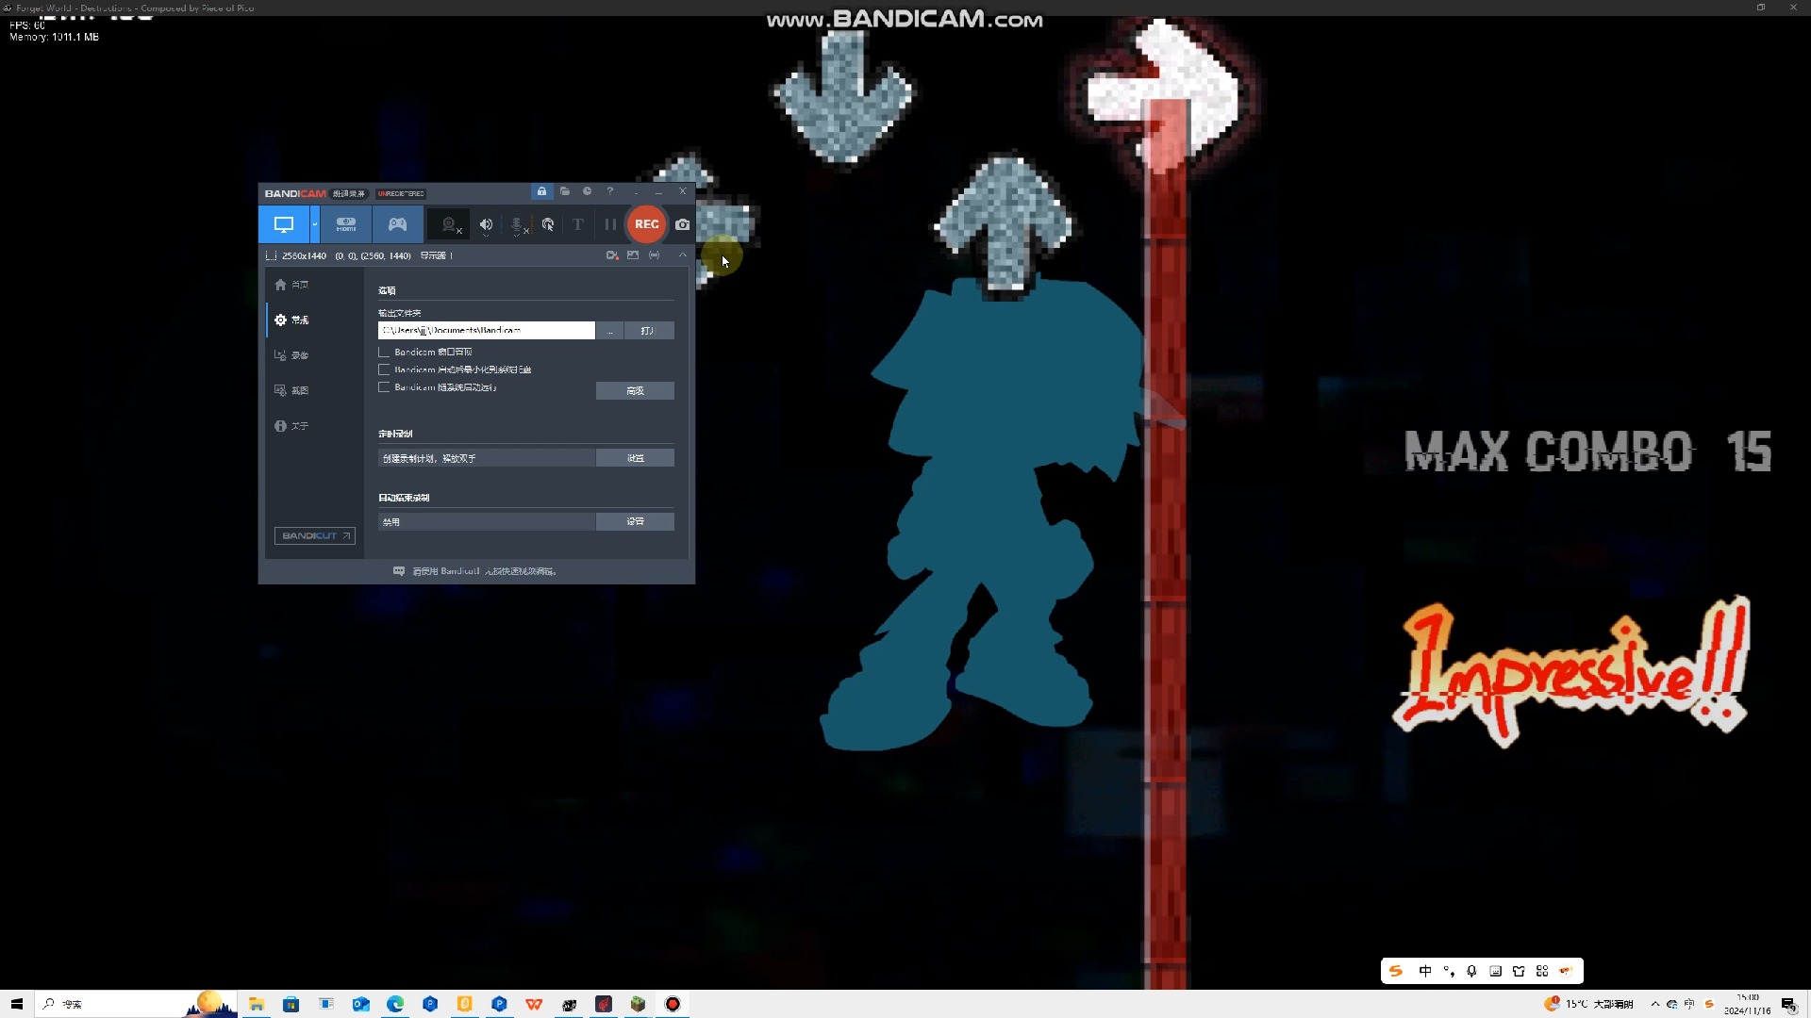Toggle the mouse click effect icon
This screenshot has height=1018, width=1811.
(548, 224)
